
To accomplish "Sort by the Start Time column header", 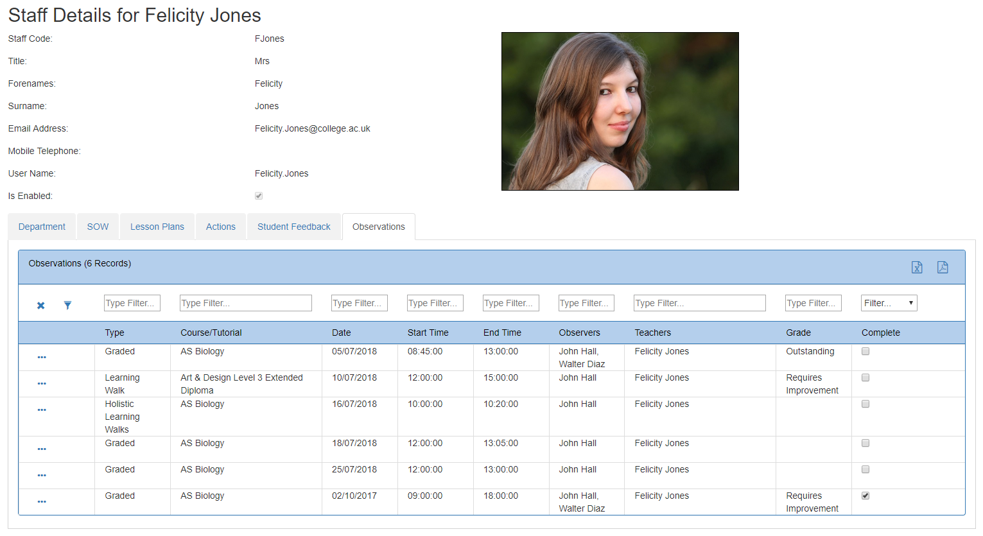I will pyautogui.click(x=428, y=333).
